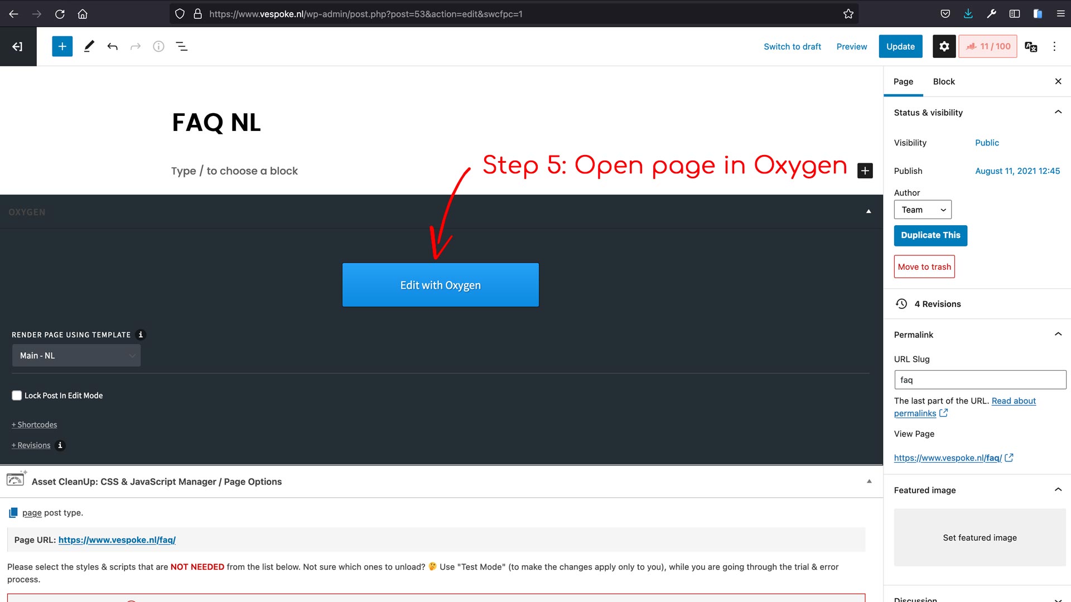1071x602 pixels.
Task: Click the Duplicate This button
Action: tap(930, 235)
